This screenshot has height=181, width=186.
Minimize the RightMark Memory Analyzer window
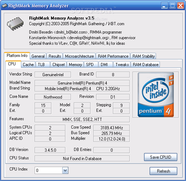click(x=164, y=6)
